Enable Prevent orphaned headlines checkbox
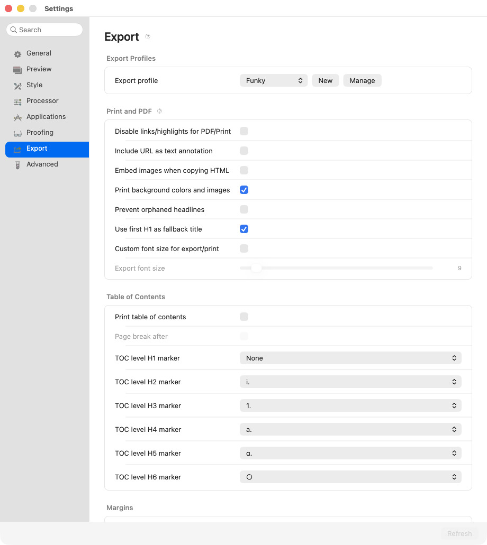 [244, 209]
